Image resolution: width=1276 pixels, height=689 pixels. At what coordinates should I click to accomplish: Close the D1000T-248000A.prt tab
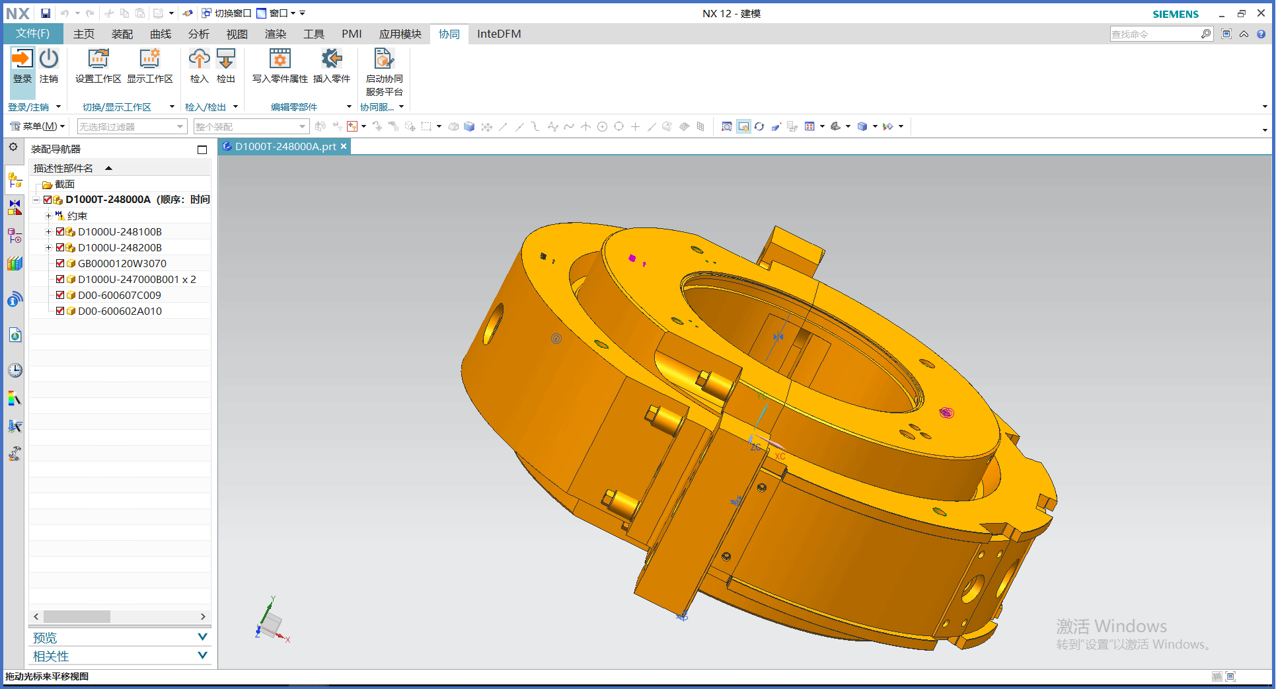(x=344, y=146)
